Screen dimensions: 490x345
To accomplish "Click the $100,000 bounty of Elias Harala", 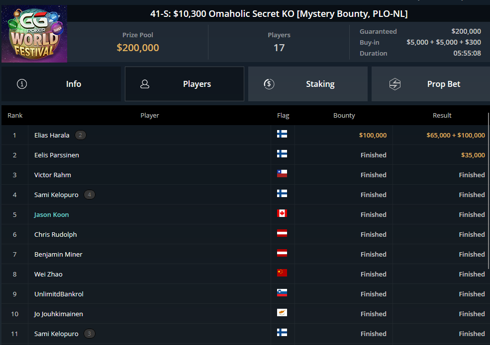I will (373, 135).
